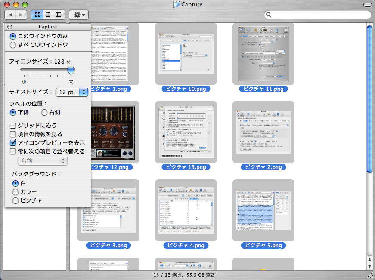The height and width of the screenshot is (280, 375).
Task: Click the icon size slider handle
Action: click(71, 71)
